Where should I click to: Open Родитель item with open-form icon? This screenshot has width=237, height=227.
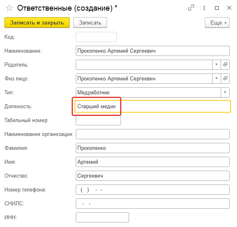tap(225, 65)
